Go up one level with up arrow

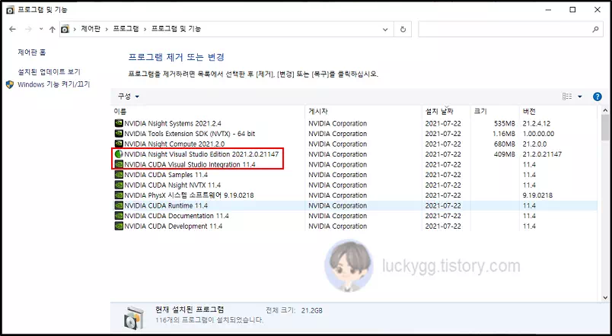[x=53, y=29]
